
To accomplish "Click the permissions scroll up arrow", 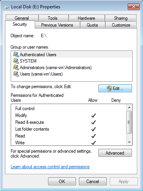I will tap(129, 107).
